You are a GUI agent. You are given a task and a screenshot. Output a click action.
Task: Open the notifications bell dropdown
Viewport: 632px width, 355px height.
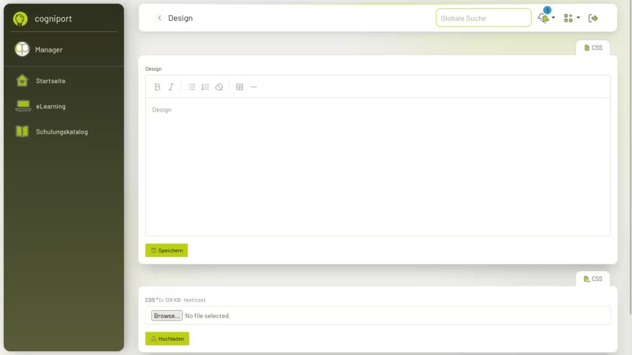(546, 18)
